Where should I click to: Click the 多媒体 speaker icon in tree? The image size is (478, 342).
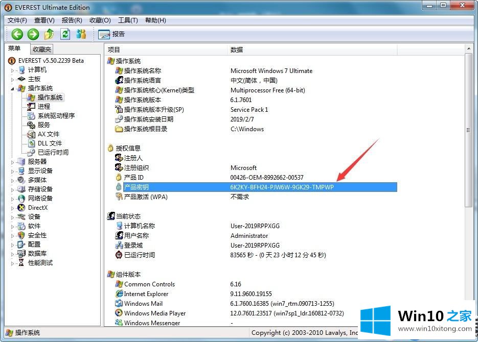pyautogui.click(x=21, y=180)
